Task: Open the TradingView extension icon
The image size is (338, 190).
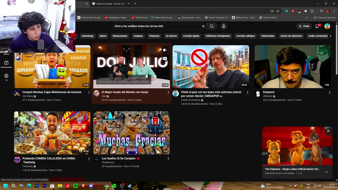Action: 287,11
